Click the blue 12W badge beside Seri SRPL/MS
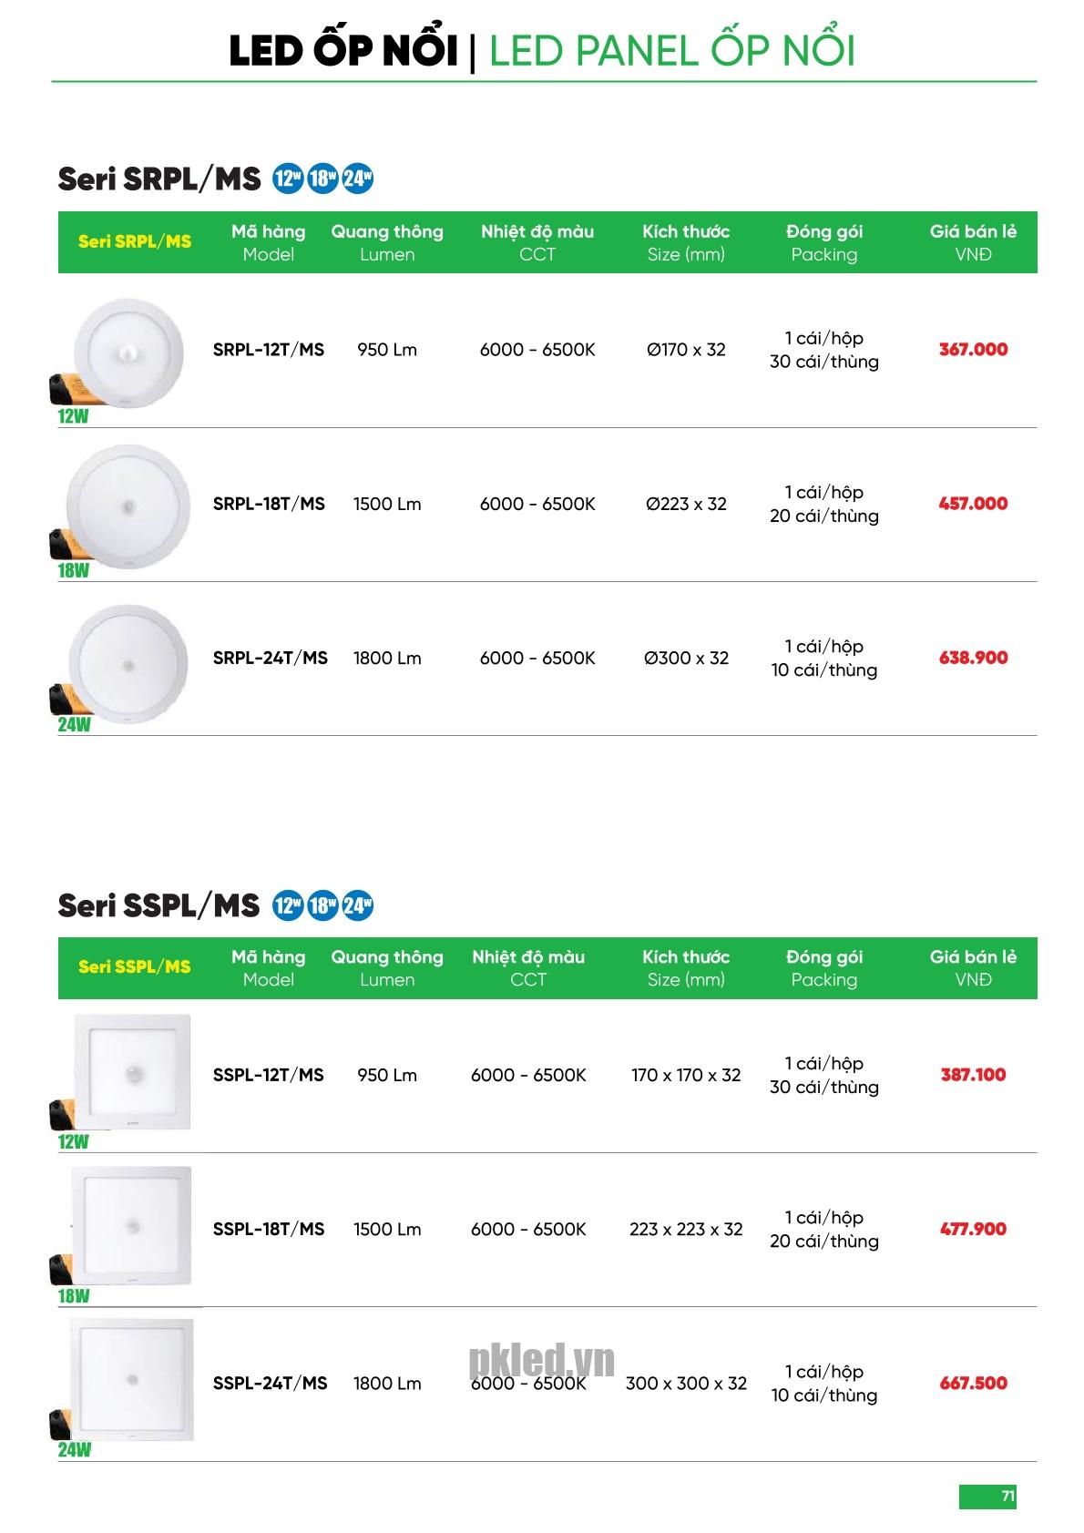This screenshot has width=1084, height=1533. (288, 179)
